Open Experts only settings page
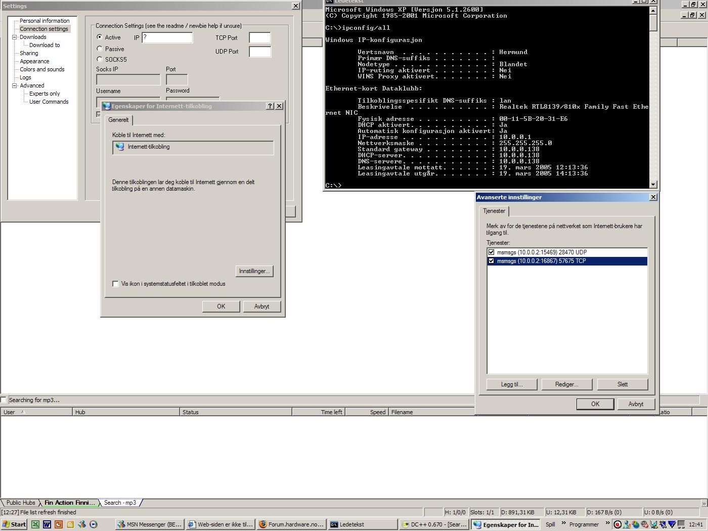708x531 pixels. [45, 94]
